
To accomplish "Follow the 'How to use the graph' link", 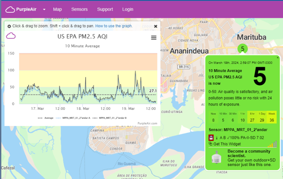I will [x=114, y=26].
